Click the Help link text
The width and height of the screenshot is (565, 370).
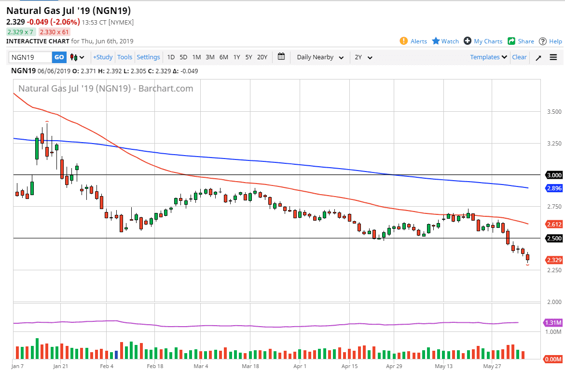(x=556, y=41)
